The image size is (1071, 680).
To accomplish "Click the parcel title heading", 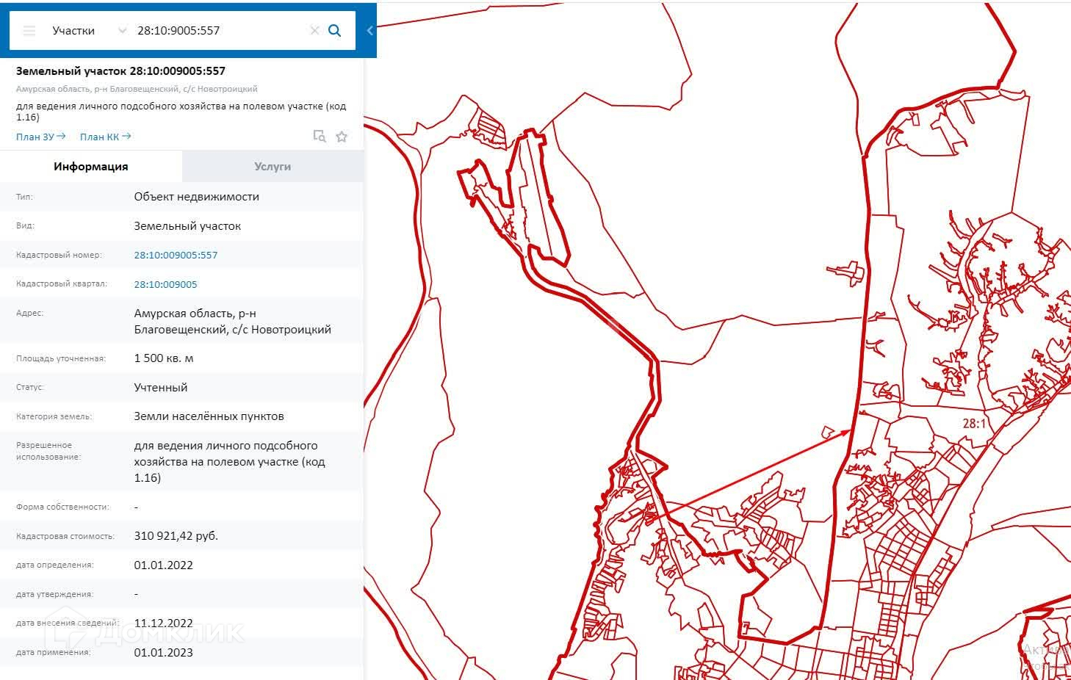I will 120,71.
